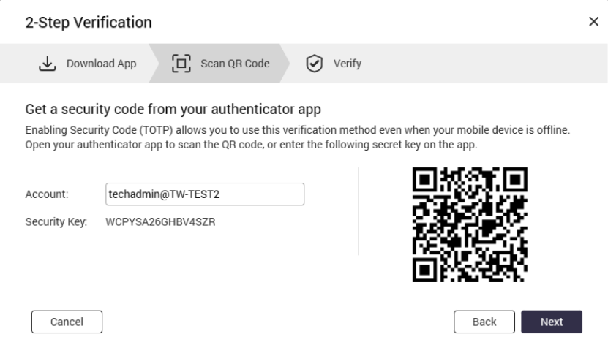This screenshot has height=353, width=608.
Task: Focus the Account input field
Action: pos(205,194)
